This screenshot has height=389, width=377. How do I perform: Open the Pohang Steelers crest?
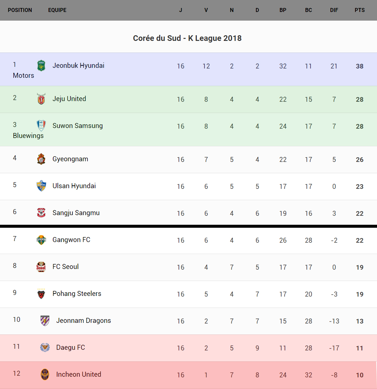tap(41, 294)
